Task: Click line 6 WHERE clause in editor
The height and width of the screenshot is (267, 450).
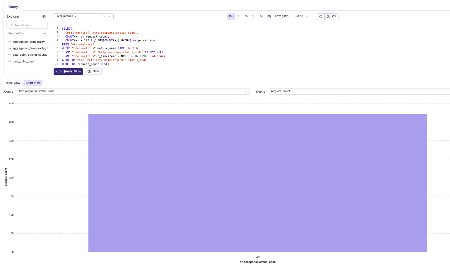Action: [x=101, y=48]
